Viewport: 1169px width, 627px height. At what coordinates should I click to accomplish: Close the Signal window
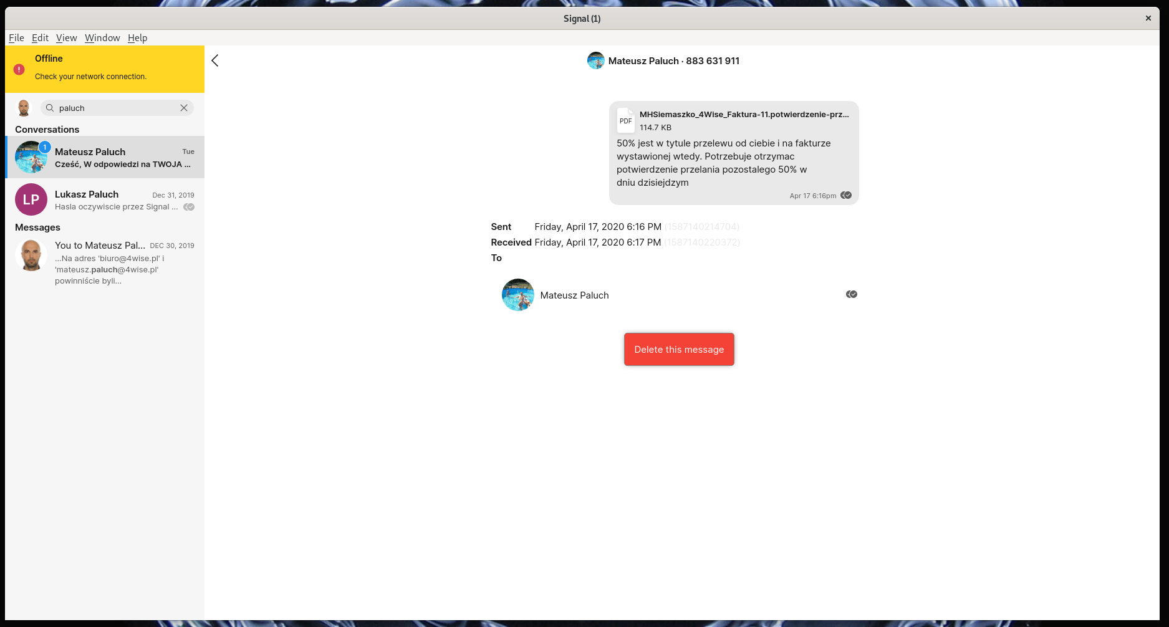coord(1148,18)
